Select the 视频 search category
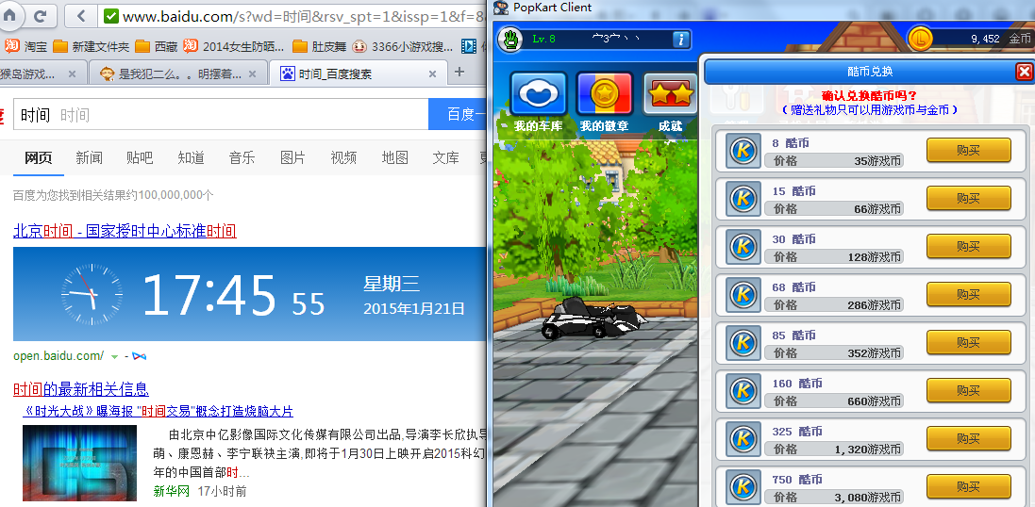This screenshot has width=1035, height=507. [343, 157]
